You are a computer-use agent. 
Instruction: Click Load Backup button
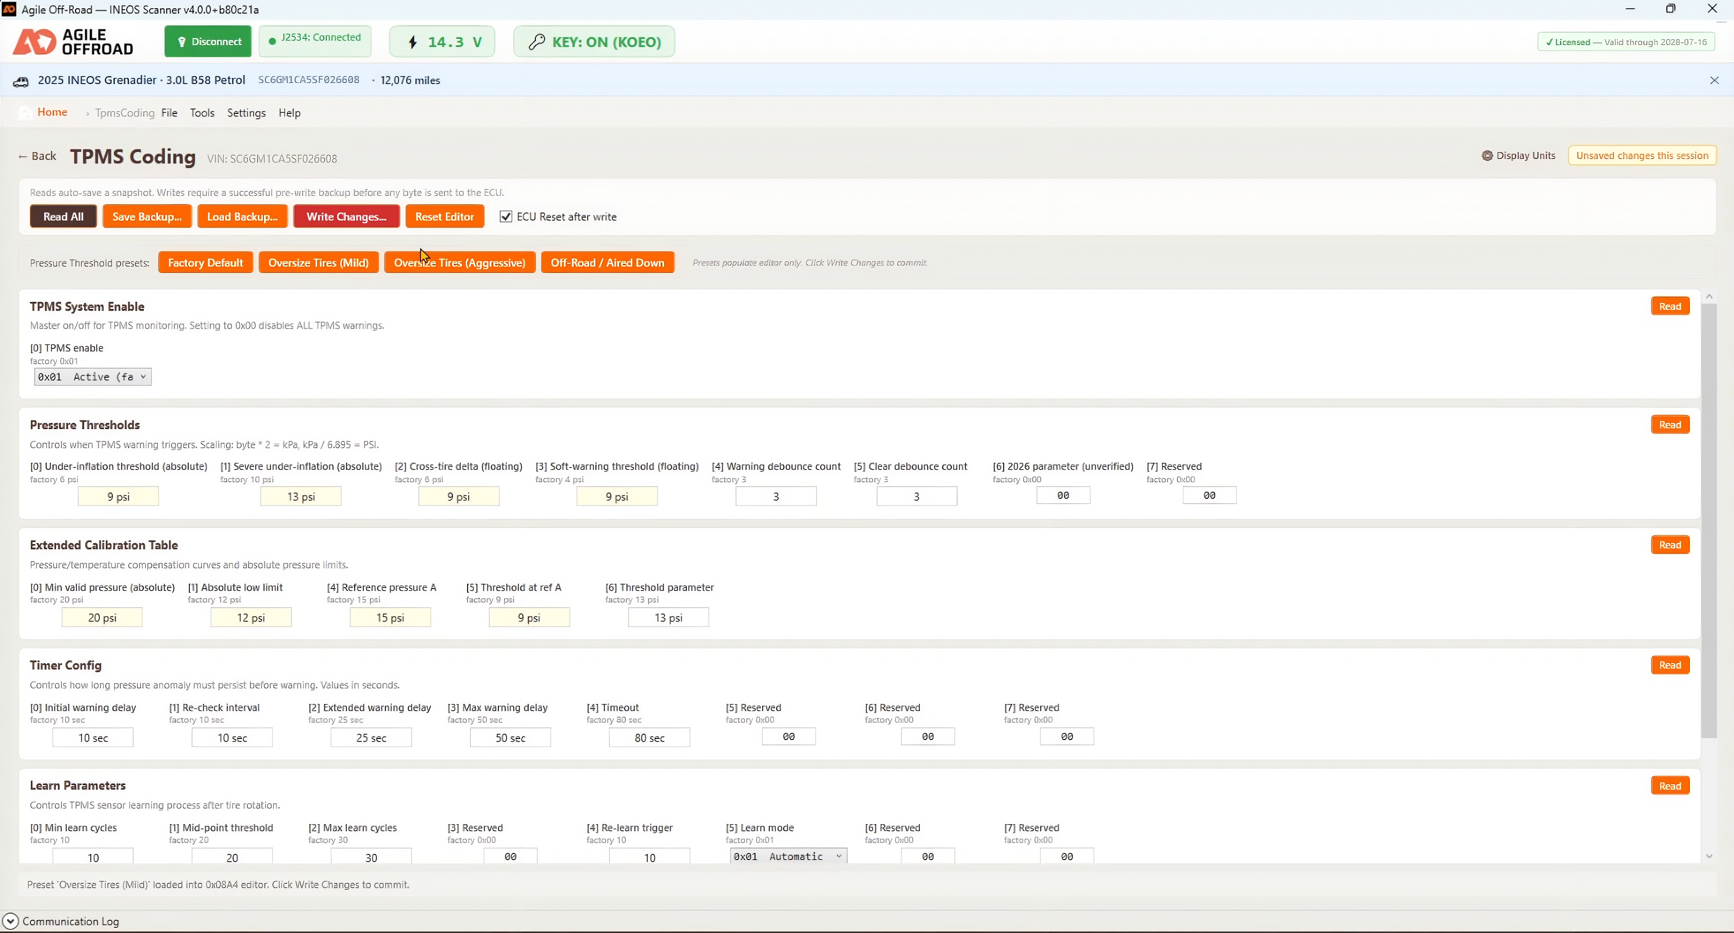click(x=242, y=217)
